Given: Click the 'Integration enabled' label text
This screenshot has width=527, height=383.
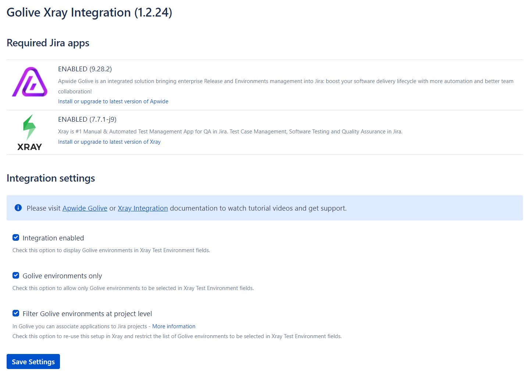Looking at the screenshot, I should point(53,238).
